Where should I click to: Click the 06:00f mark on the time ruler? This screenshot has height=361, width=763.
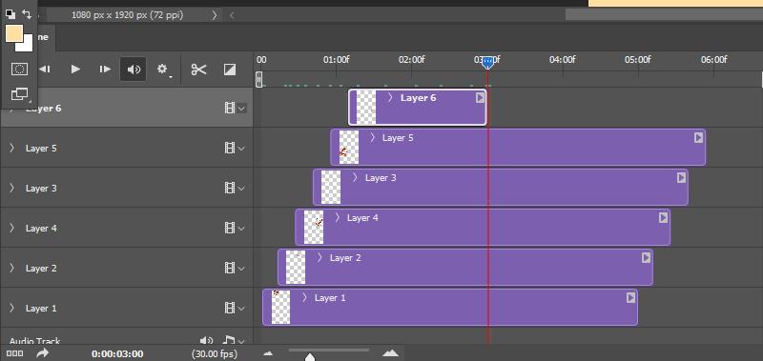713,59
